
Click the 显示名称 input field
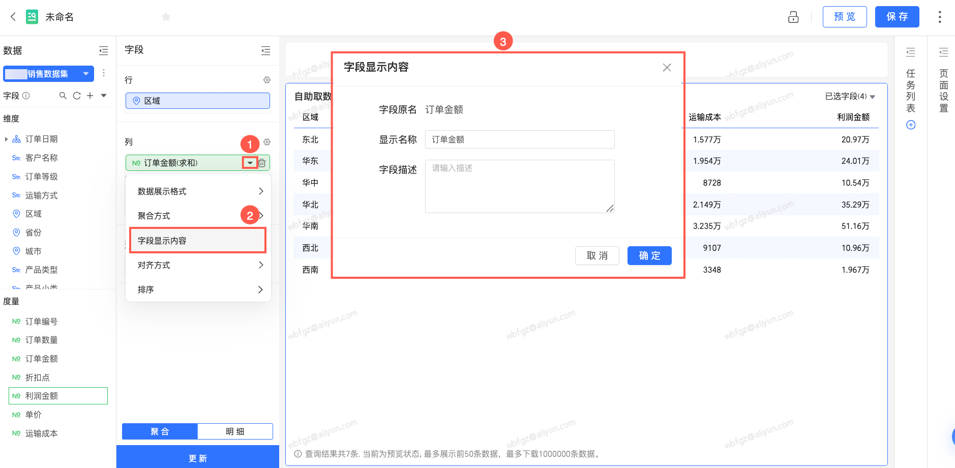click(520, 139)
